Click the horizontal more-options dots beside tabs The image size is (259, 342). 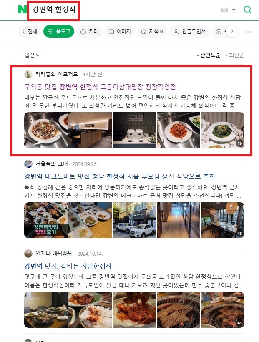(x=249, y=32)
